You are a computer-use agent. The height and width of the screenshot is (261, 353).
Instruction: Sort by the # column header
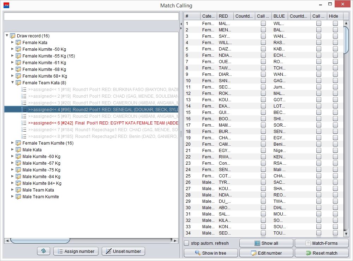pos(192,16)
